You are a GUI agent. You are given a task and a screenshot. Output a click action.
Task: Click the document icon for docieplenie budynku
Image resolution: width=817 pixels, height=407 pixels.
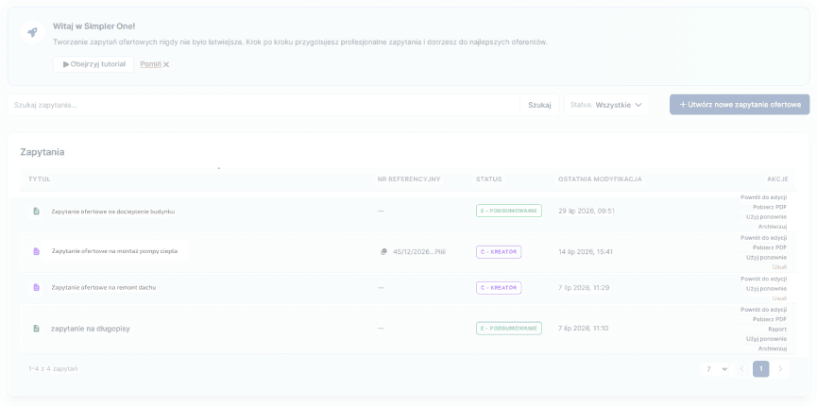click(x=36, y=212)
